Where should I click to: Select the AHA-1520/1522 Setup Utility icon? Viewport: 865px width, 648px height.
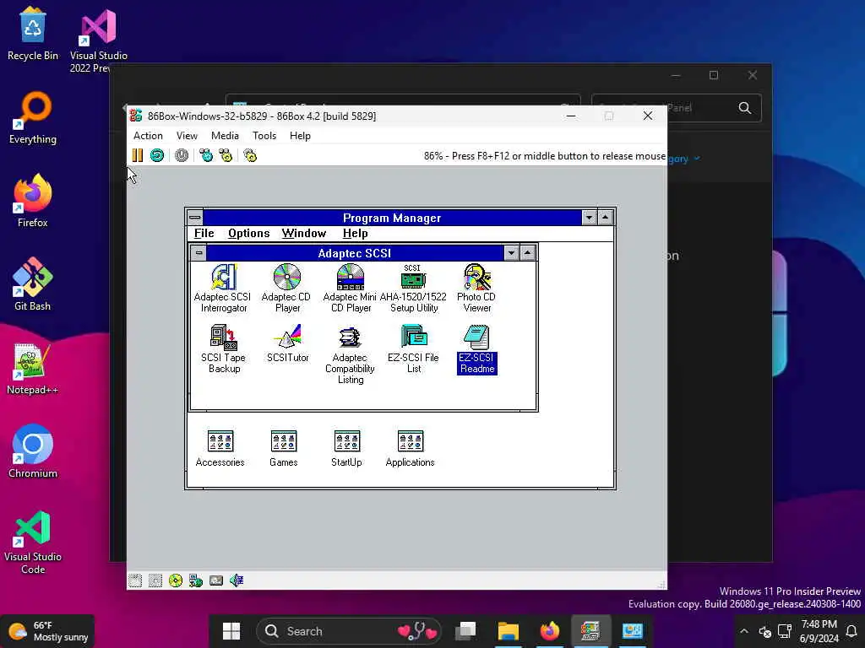point(413,289)
